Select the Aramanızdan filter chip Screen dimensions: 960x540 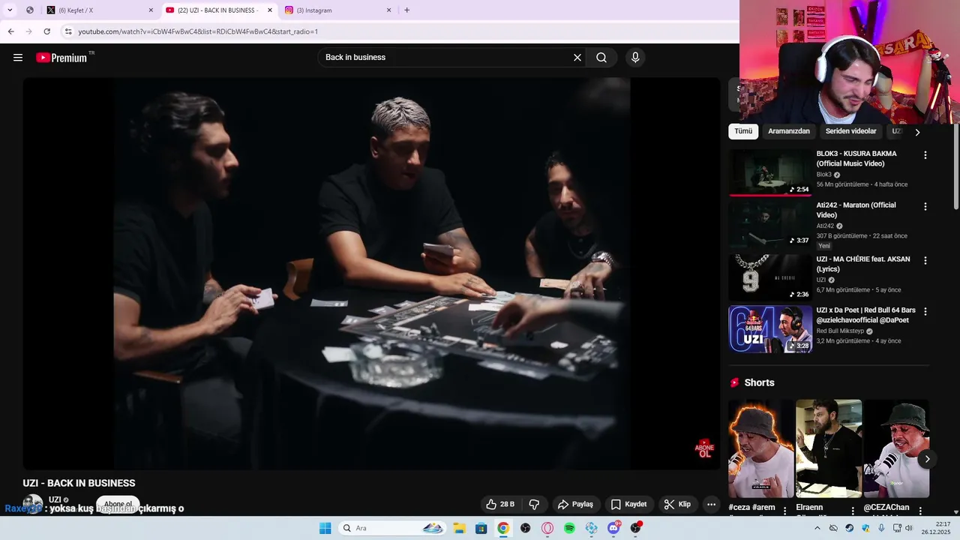click(789, 131)
